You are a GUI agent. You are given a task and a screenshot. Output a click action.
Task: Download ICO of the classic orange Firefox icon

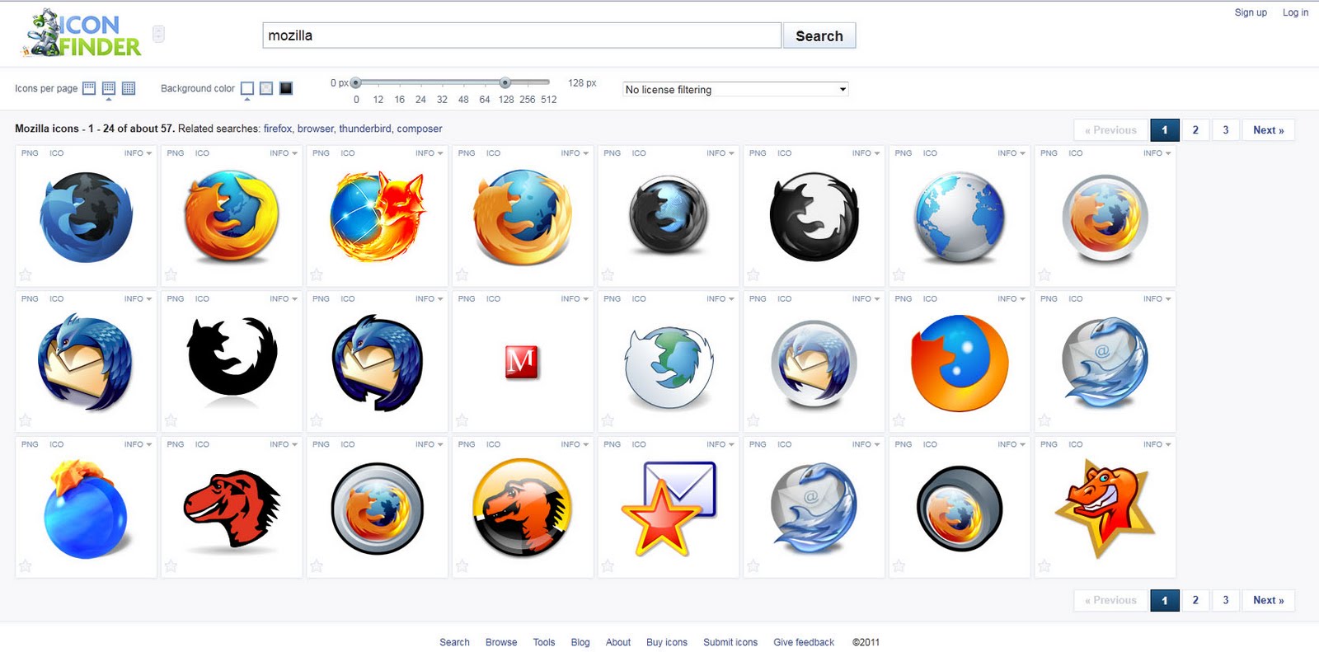click(202, 153)
